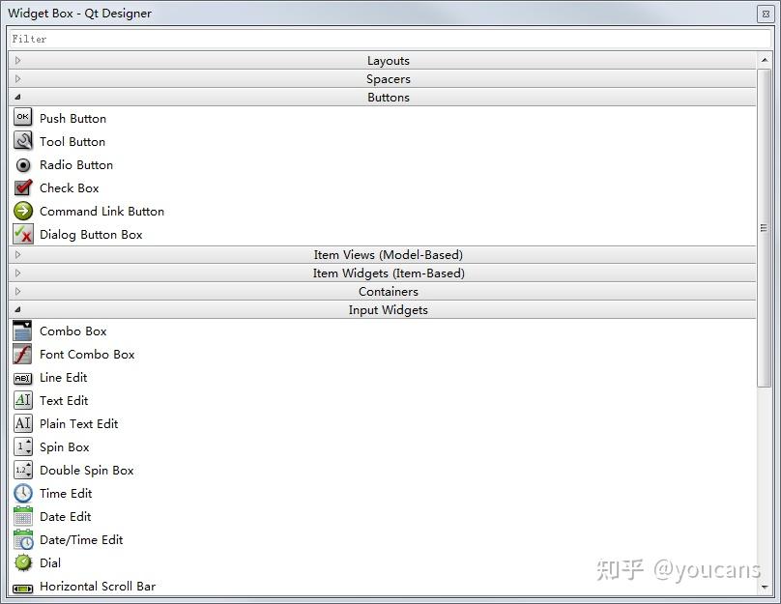Screen dimensions: 781x604
Task: Pick the Font Combo Box icon
Action: click(x=22, y=354)
